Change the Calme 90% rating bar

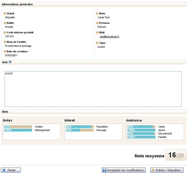tap(141, 127)
